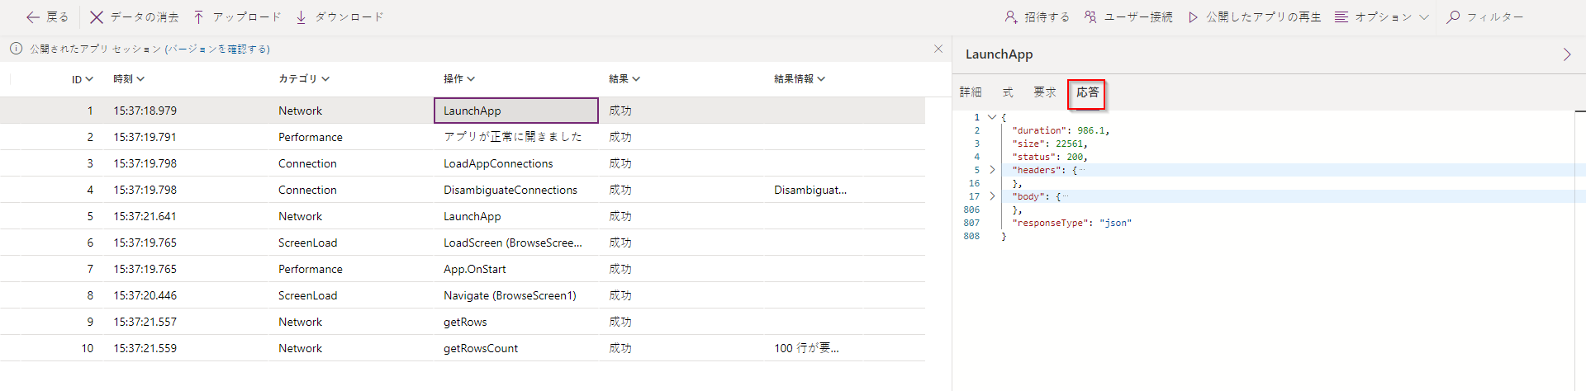1586x391 pixels.
Task: Click the play published app icon
Action: point(1193,17)
